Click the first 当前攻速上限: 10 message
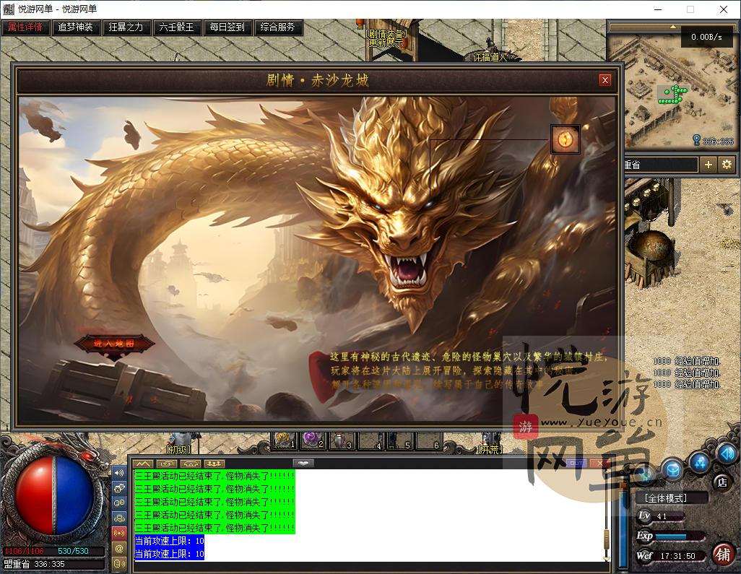 click(x=169, y=541)
